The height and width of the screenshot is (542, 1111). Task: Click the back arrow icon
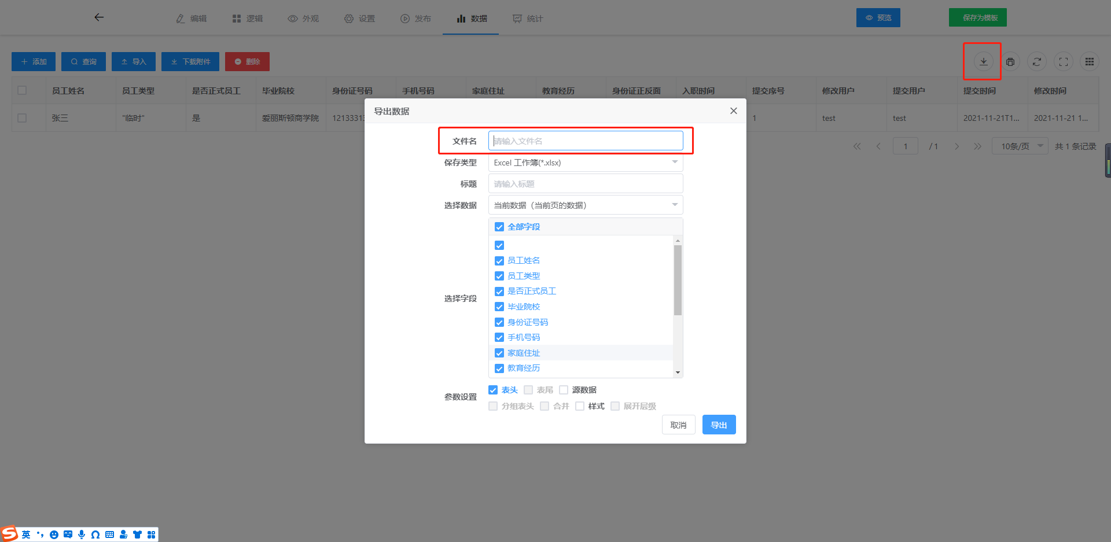[99, 17]
